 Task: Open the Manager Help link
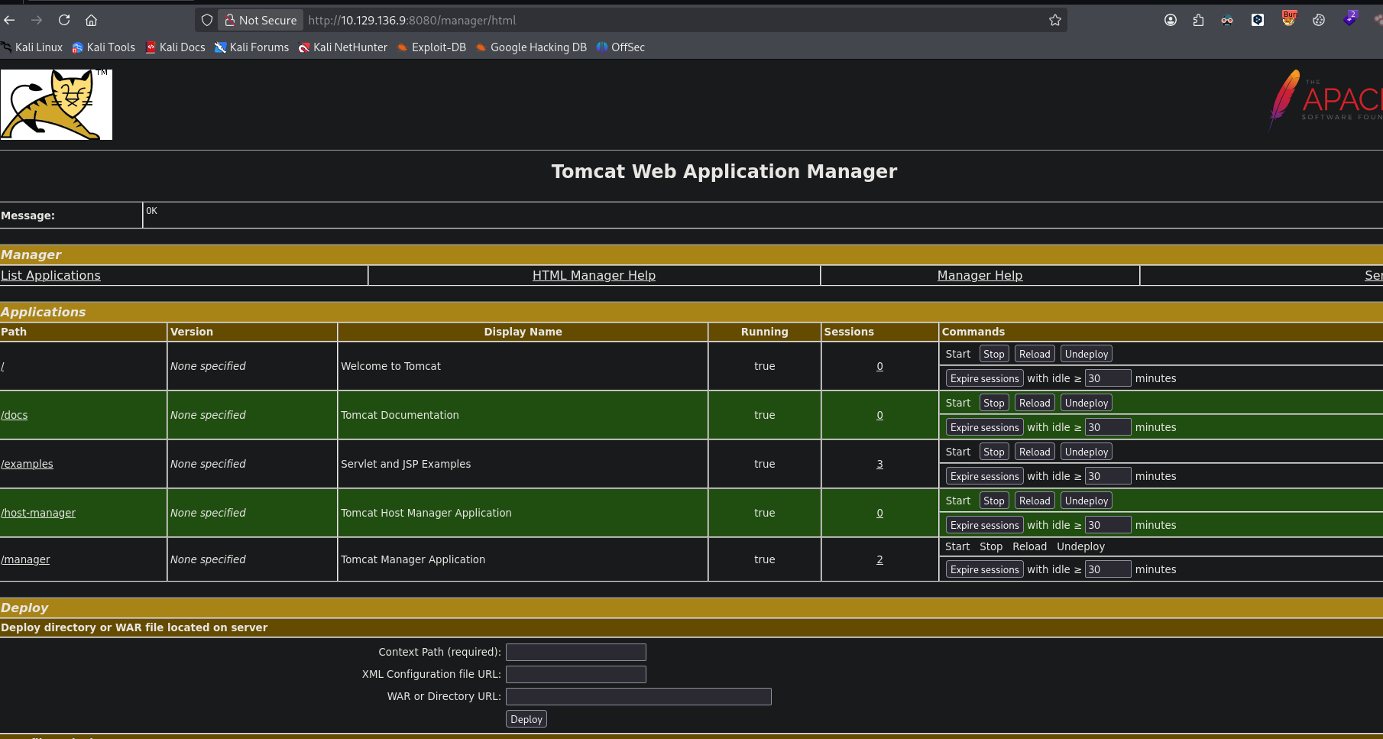(980, 275)
